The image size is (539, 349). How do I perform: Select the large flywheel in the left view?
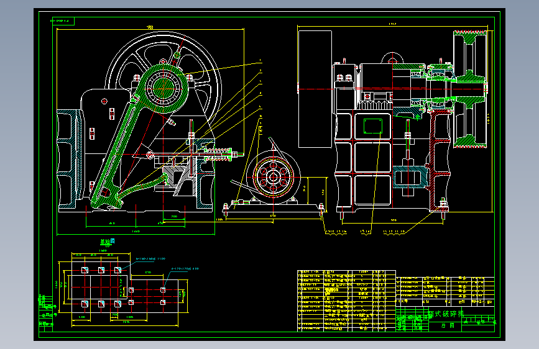[x=164, y=89]
